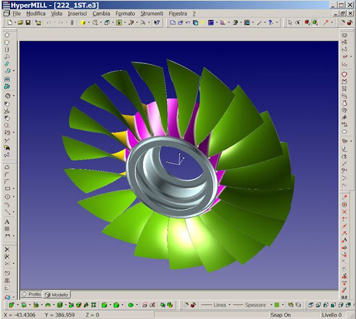This screenshot has height=319, width=356.
Task: Open dropdown arrow next to circle tool
Action: click(13, 197)
